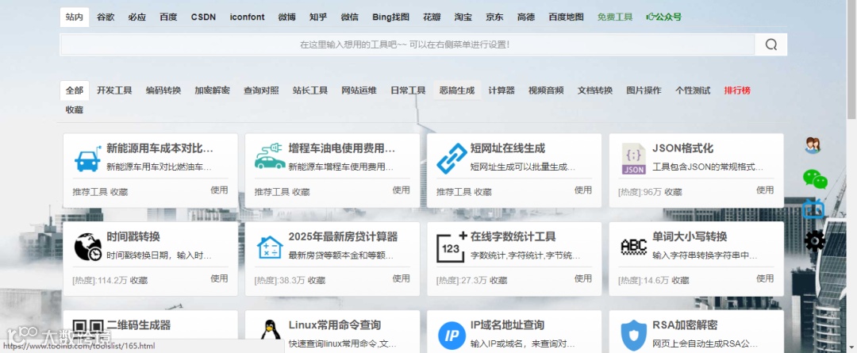Switch search engine to 百度
The image size is (857, 353).
click(168, 17)
